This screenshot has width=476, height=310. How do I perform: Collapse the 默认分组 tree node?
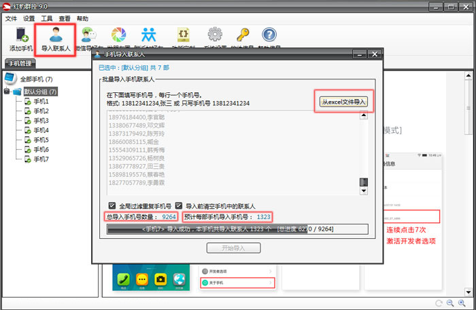click(7, 91)
